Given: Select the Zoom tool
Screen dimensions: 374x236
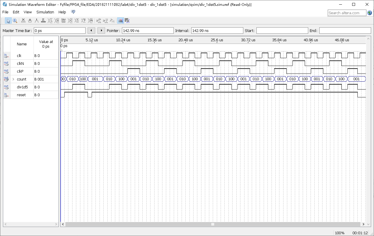Looking at the screenshot, I should click(x=15, y=21).
